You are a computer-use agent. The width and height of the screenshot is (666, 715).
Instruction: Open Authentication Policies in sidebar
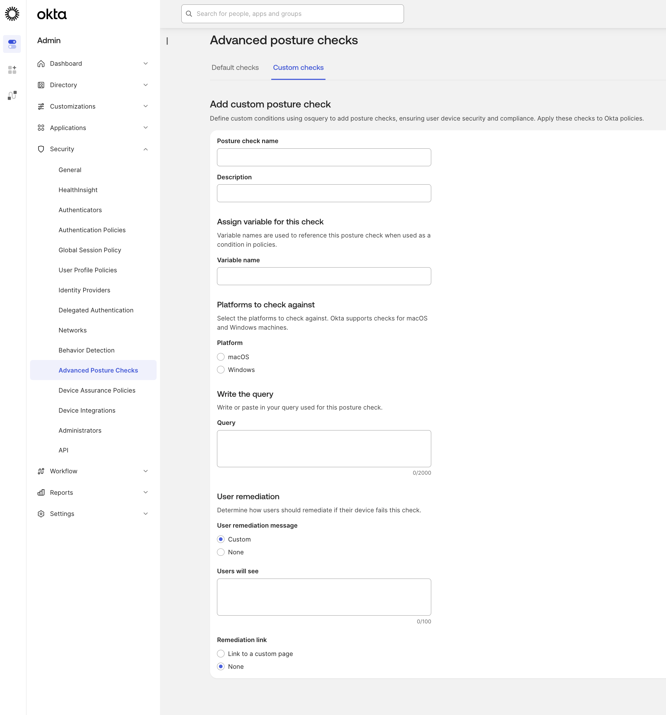tap(92, 230)
